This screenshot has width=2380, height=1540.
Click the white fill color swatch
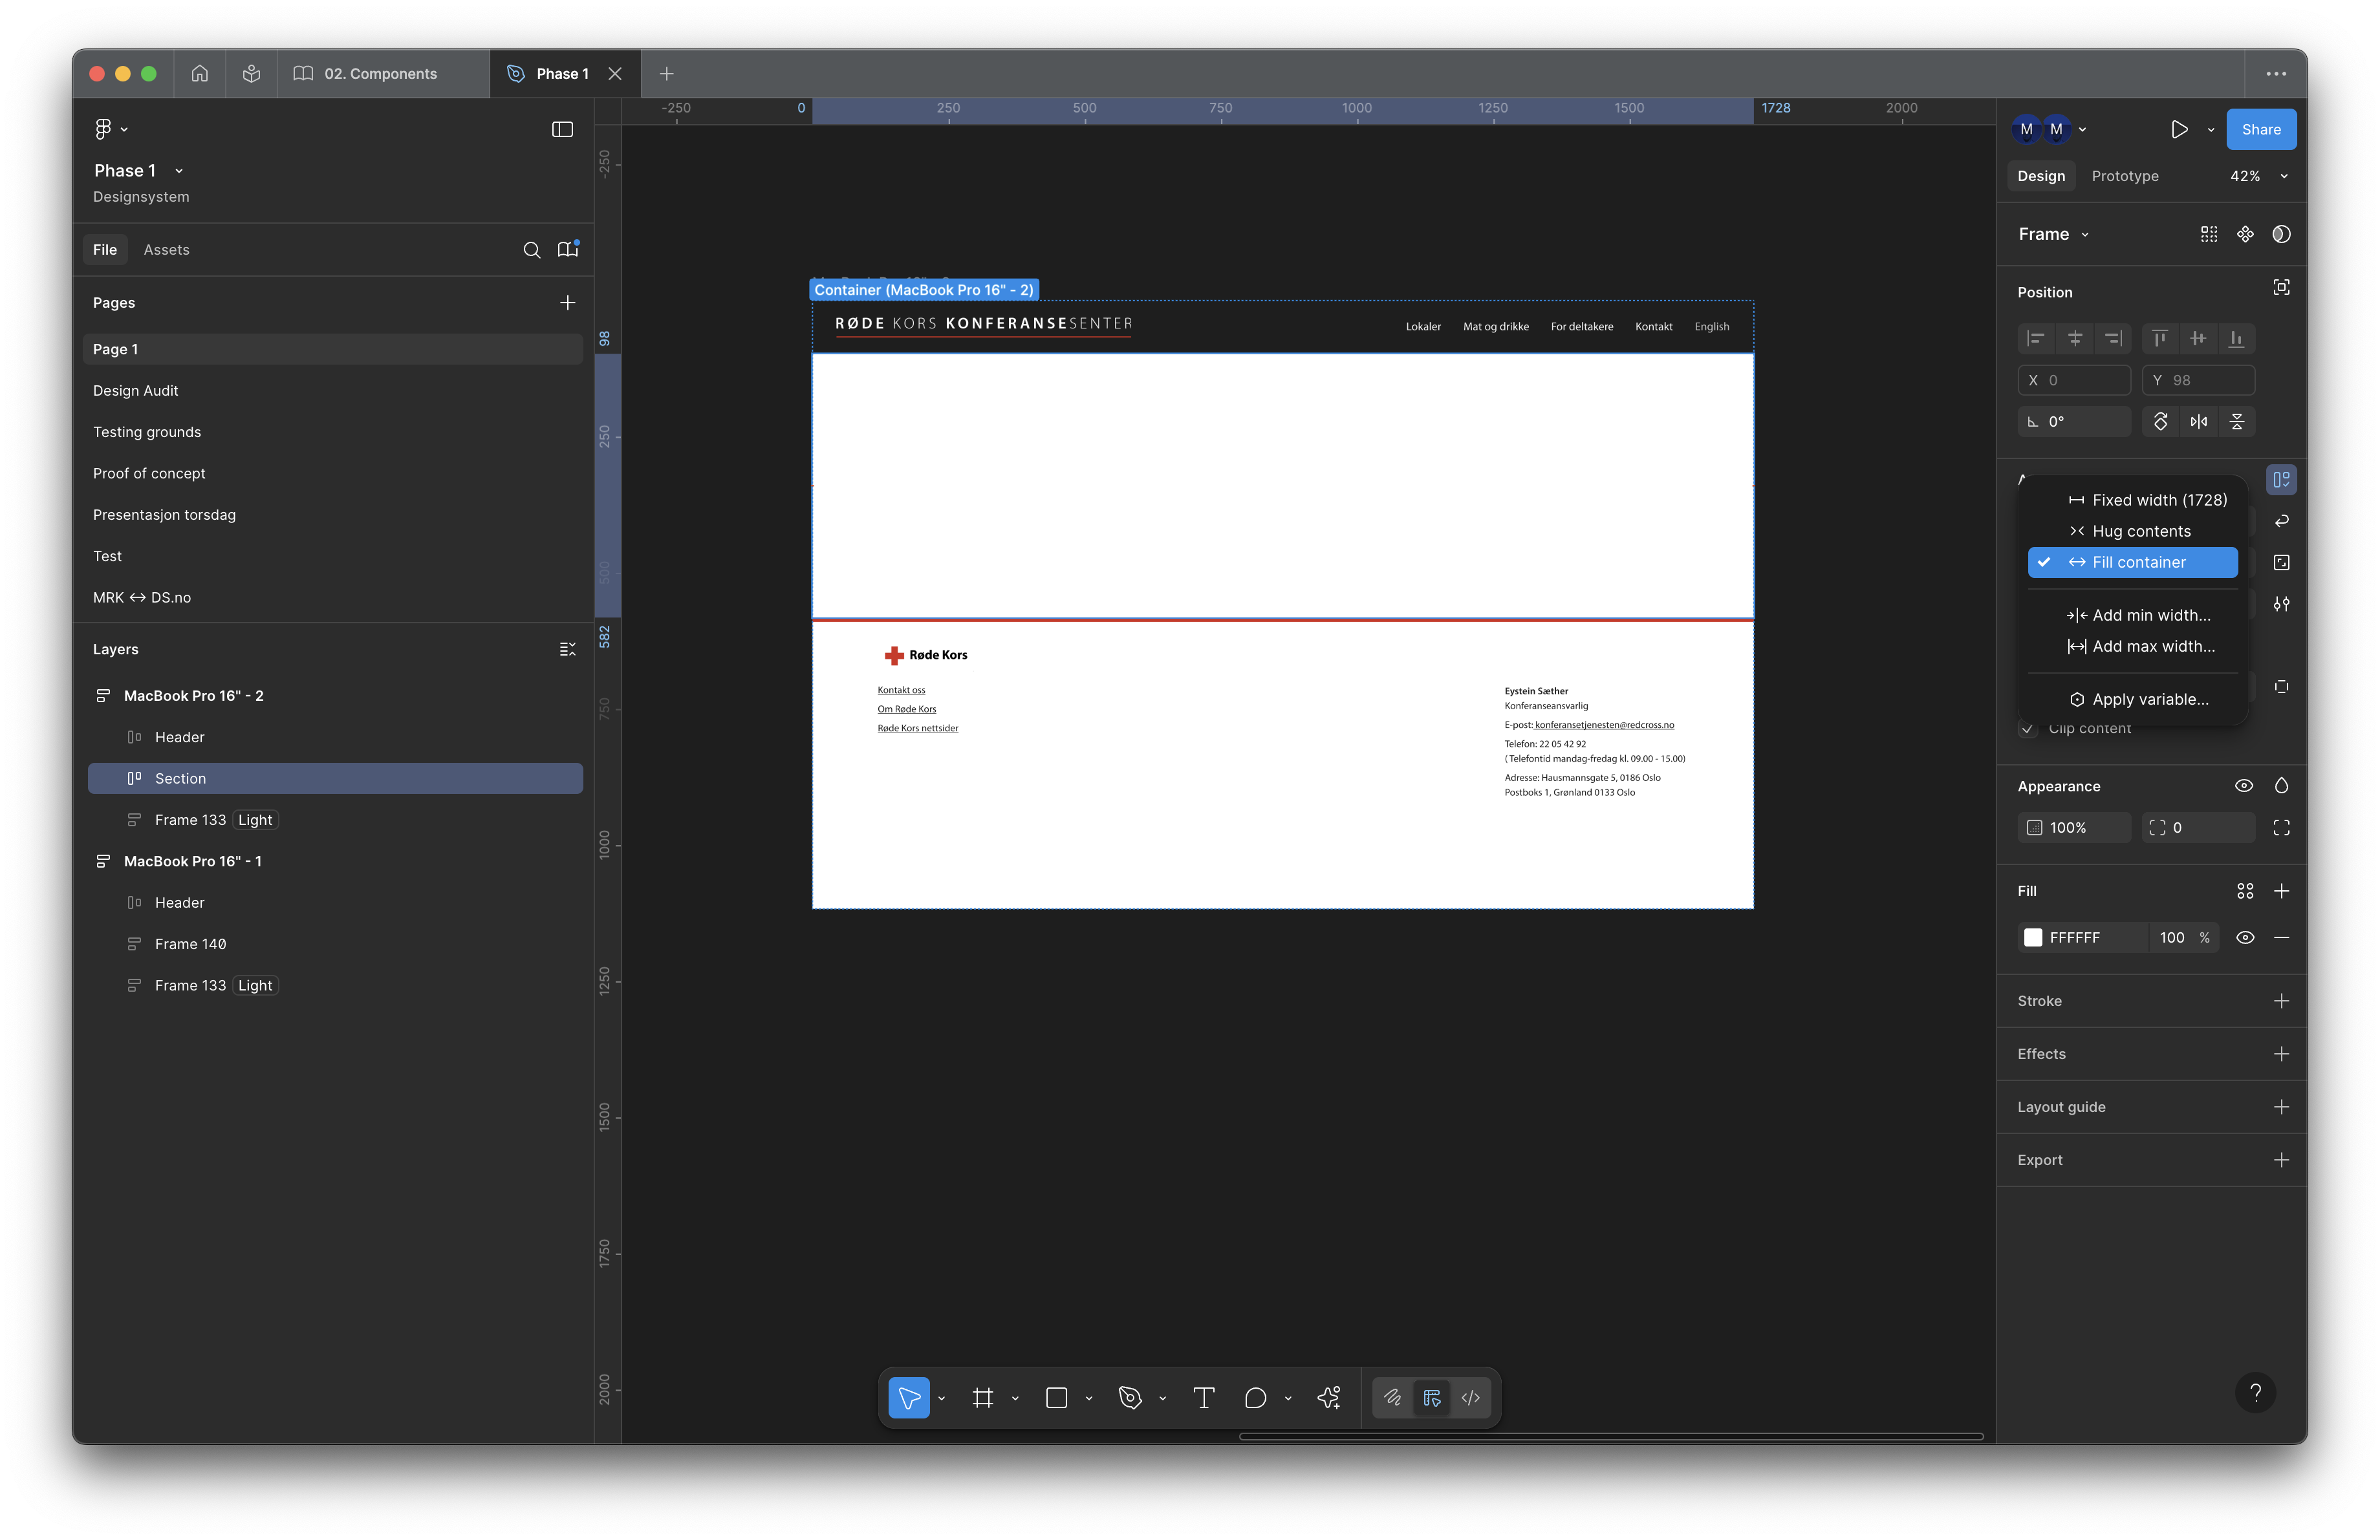click(x=2033, y=937)
